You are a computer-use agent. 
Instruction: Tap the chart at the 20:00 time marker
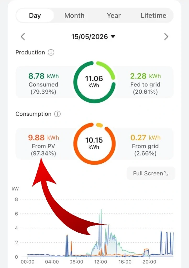pyautogui.click(x=149, y=262)
